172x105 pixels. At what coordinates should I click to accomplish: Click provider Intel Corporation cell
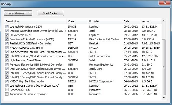99,56
